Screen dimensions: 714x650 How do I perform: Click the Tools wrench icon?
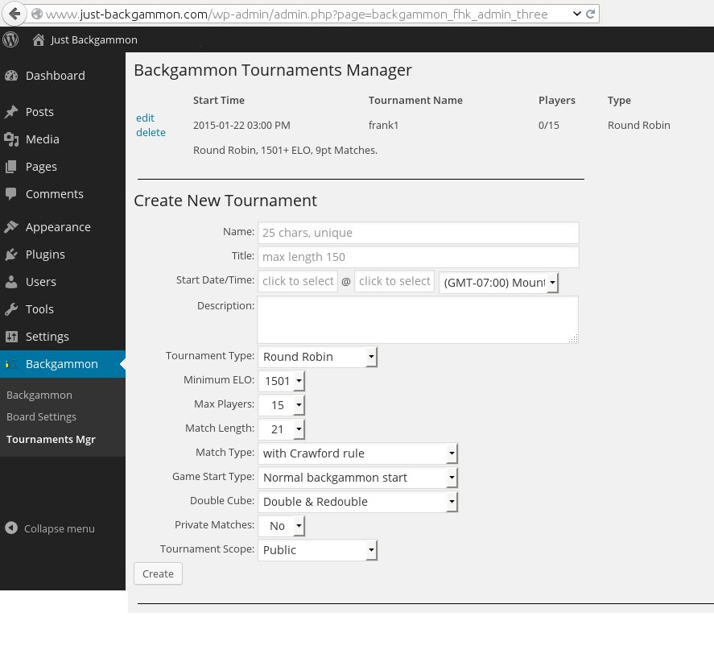tap(11, 309)
